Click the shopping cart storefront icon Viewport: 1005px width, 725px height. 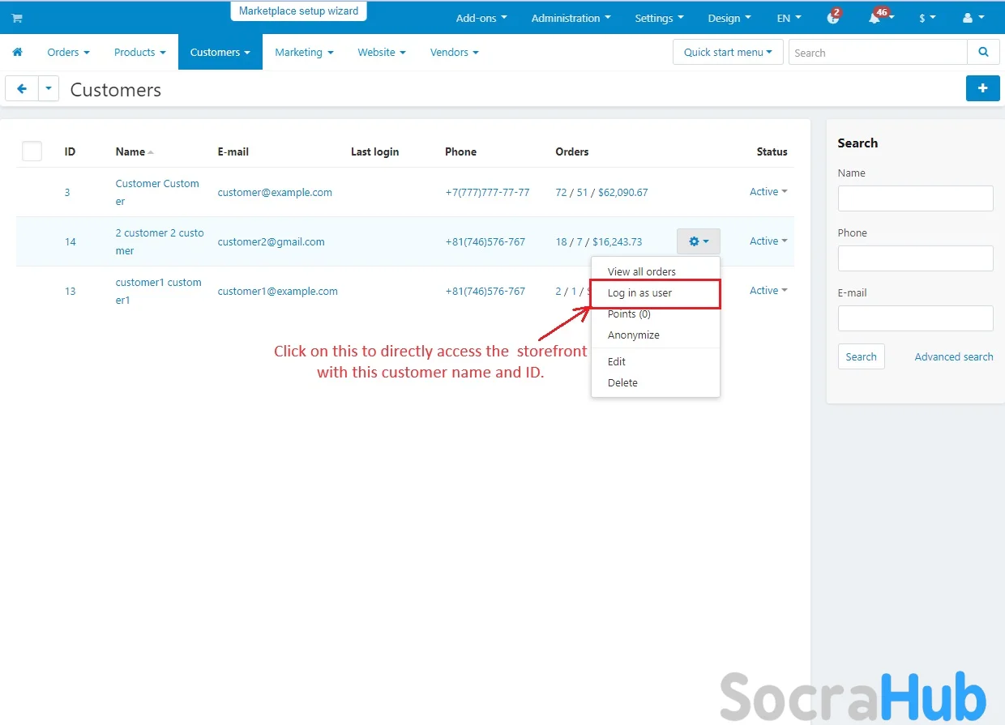point(17,18)
